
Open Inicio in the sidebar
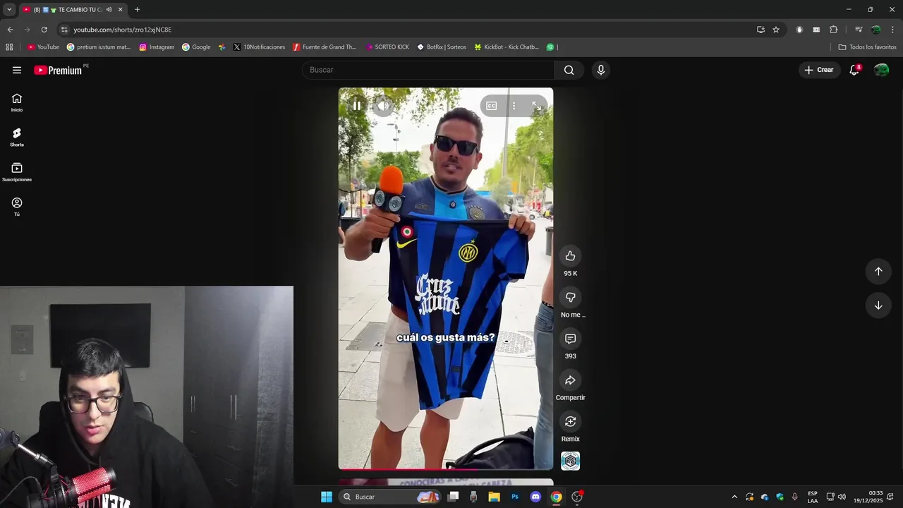[17, 103]
